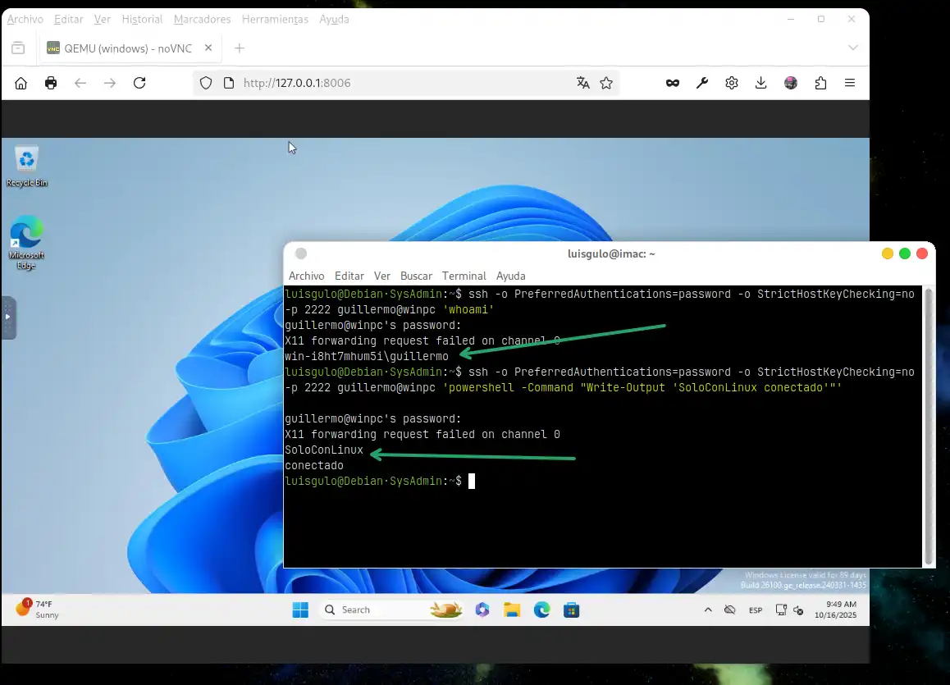
Task: Open the Herramientas menu in the browser
Action: (275, 19)
